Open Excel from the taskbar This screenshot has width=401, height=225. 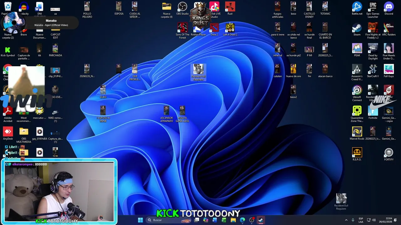pyautogui.click(x=224, y=220)
